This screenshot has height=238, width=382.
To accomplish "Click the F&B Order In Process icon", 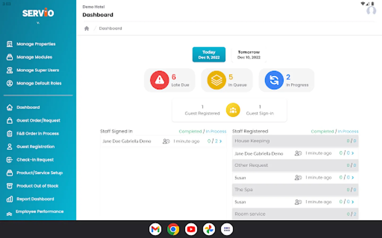I will pos(10,134).
